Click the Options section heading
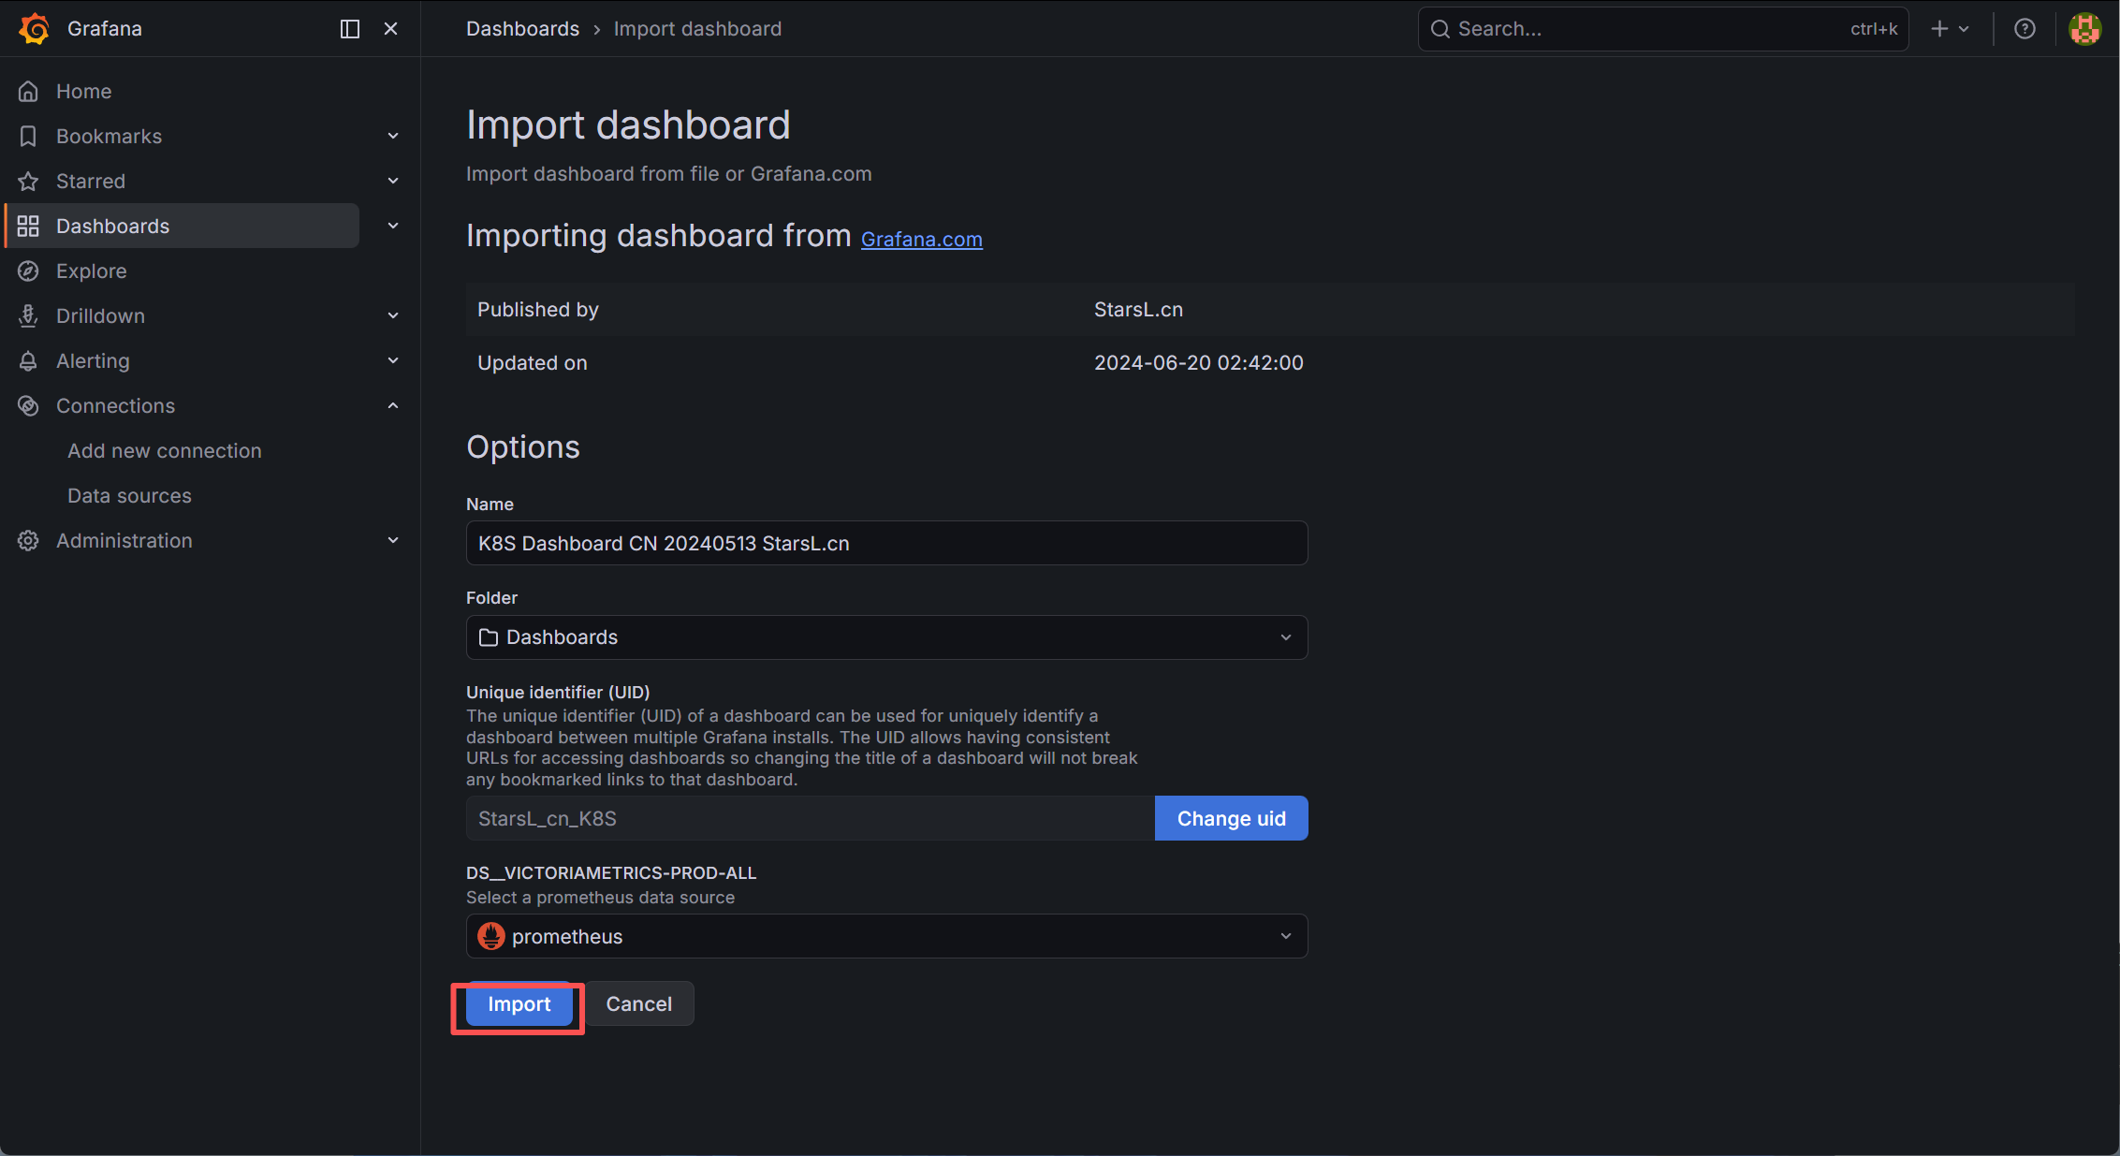This screenshot has height=1156, width=2120. pos(523,447)
